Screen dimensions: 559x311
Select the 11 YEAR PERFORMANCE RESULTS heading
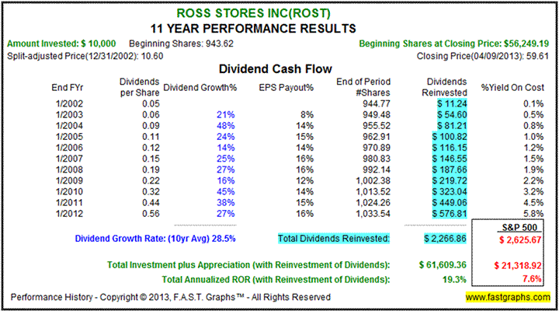[253, 29]
